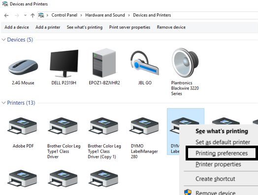This screenshot has width=258, height=195.
Task: Expand breadcrumb arrow after Control Panel
Action: [81, 15]
